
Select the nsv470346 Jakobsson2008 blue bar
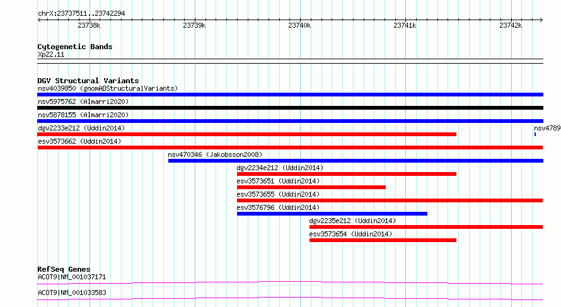tap(356, 161)
